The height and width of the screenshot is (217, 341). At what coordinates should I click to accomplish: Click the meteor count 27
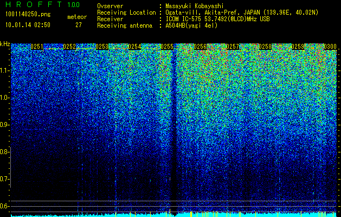[79, 25]
